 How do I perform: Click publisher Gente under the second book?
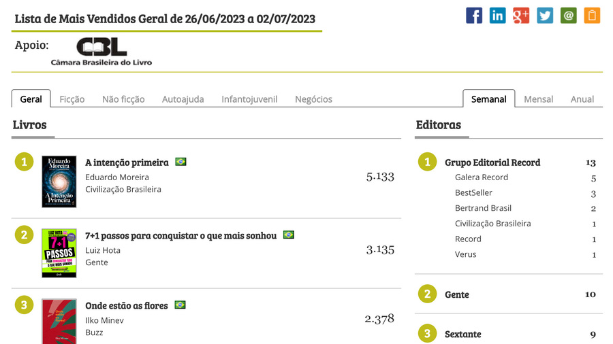(x=97, y=262)
